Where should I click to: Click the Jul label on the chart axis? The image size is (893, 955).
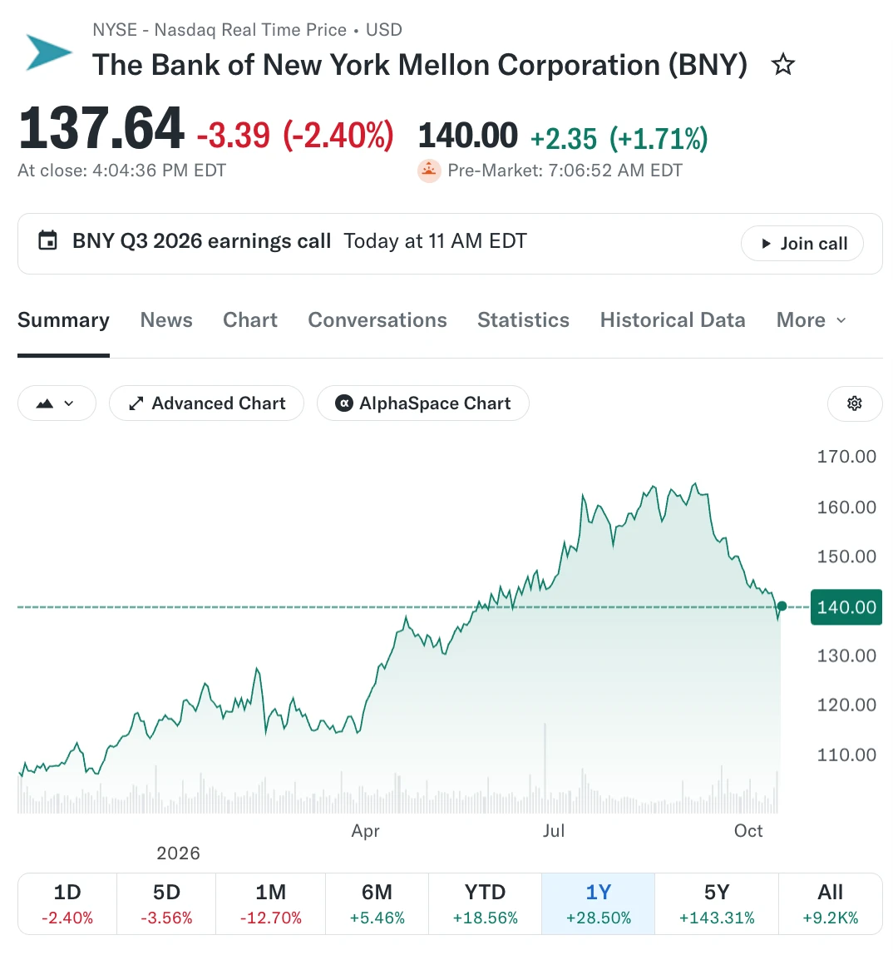click(554, 831)
